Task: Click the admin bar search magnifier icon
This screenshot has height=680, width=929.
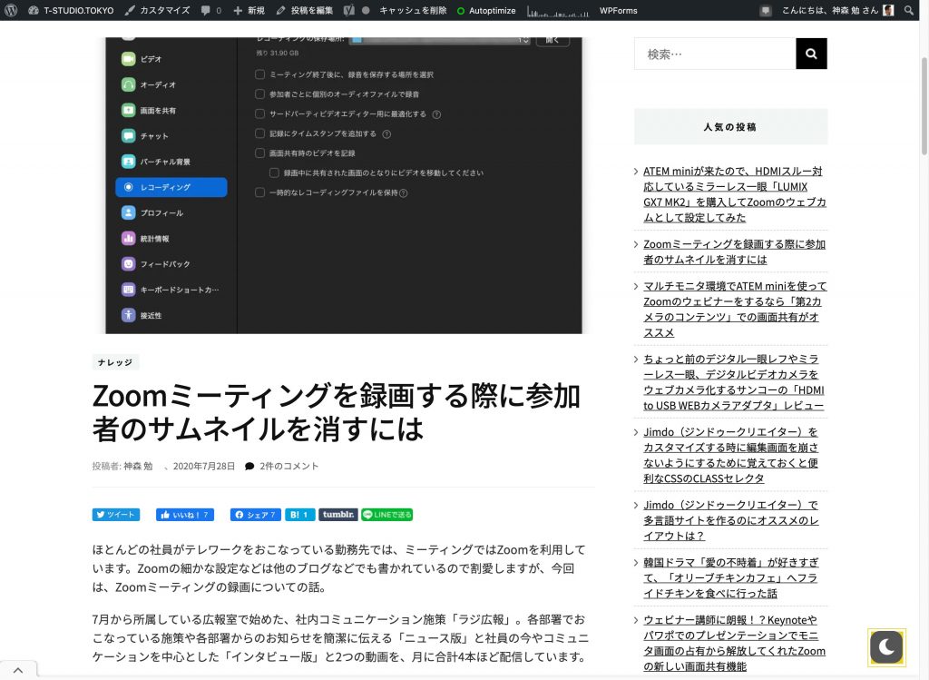Action: tap(909, 10)
